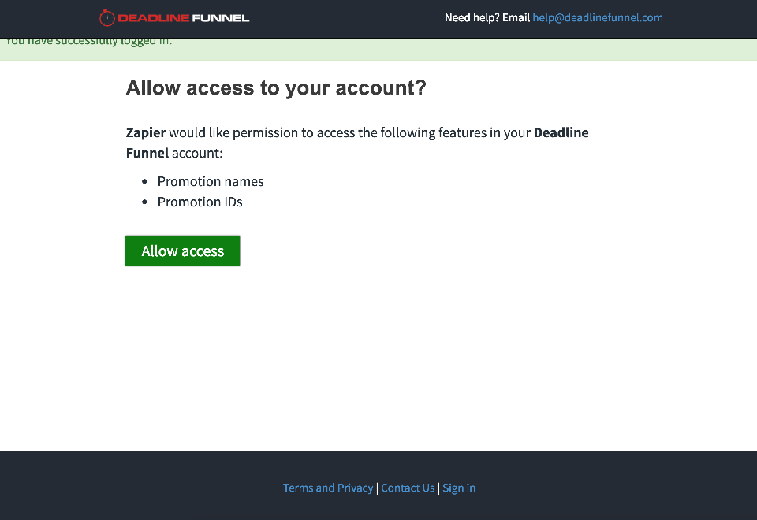Click the bullet beside Promotion IDs
Viewport: 757px width, 520px height.
144,202
